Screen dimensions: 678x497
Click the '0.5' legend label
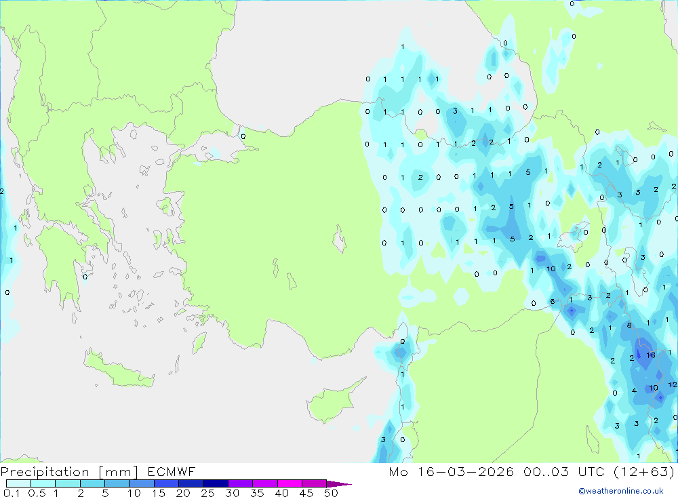[37, 493]
